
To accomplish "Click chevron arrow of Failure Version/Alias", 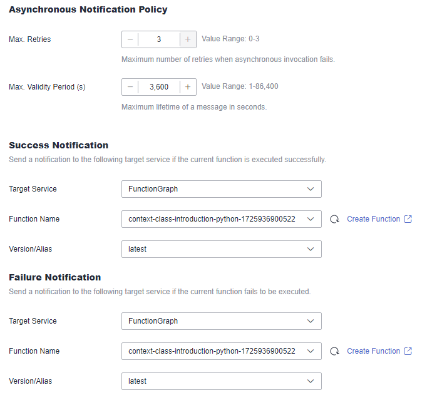I will [x=311, y=381].
